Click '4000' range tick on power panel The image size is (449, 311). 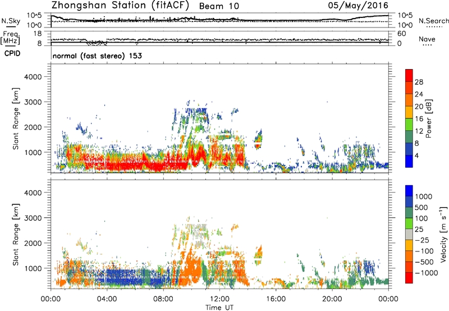(x=33, y=77)
